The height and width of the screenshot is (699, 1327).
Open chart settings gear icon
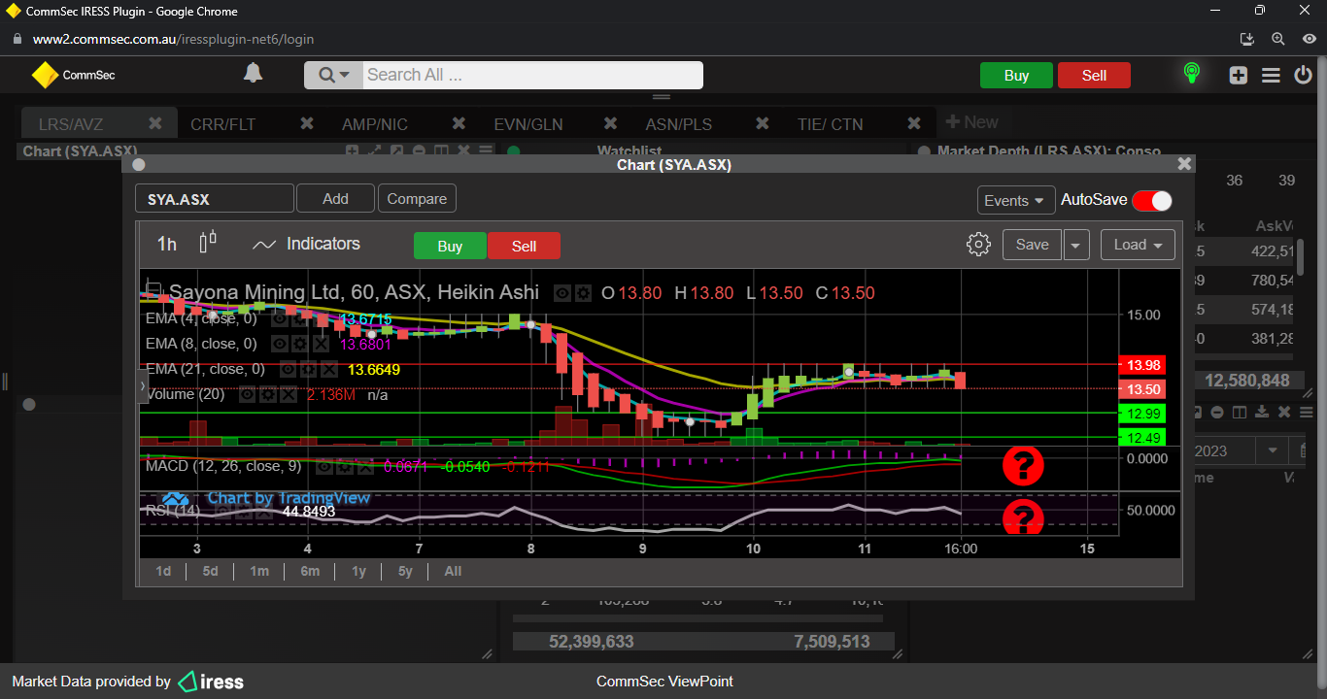tap(978, 245)
